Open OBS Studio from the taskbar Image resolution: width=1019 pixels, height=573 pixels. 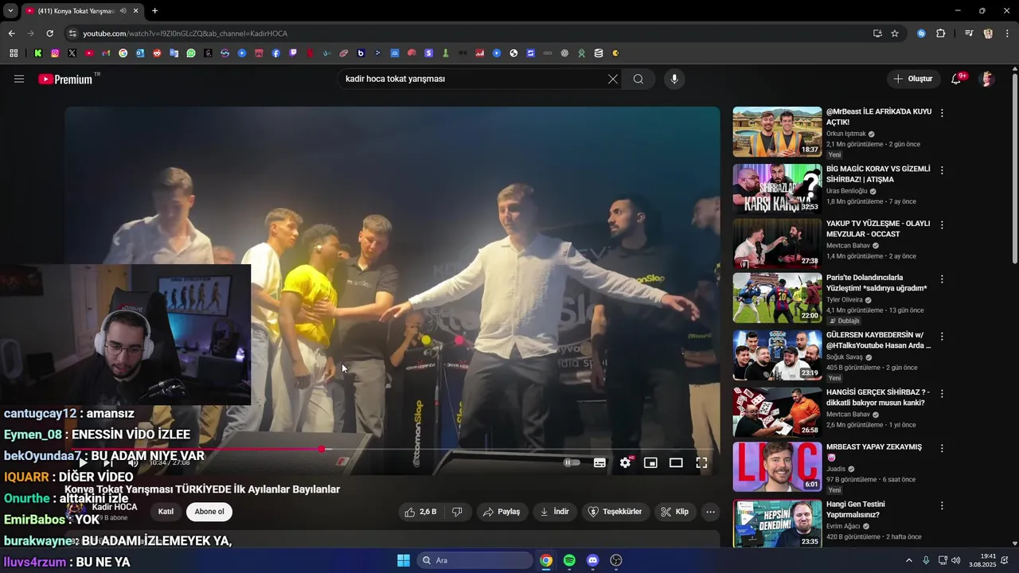click(615, 560)
